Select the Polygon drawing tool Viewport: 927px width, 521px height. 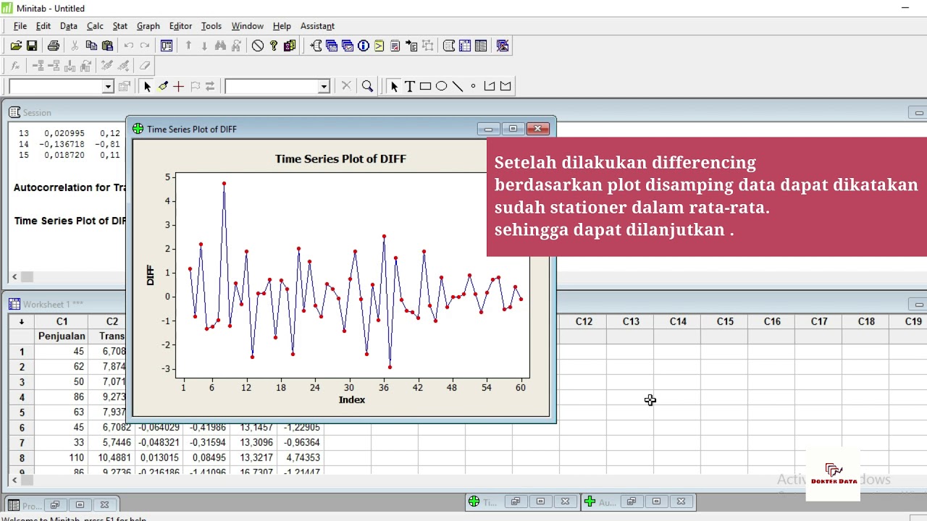[506, 86]
